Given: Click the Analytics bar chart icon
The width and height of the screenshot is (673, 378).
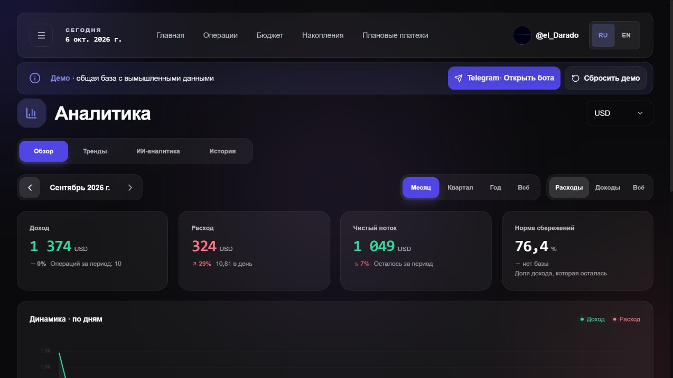Looking at the screenshot, I should click(32, 113).
